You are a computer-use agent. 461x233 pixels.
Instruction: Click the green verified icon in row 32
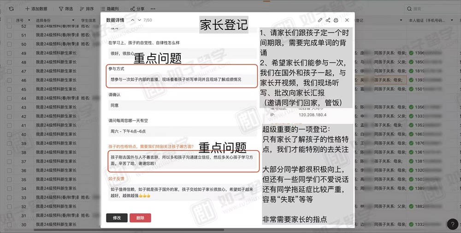tap(411, 206)
